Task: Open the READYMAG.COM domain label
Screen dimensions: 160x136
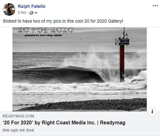Action: 18,116
